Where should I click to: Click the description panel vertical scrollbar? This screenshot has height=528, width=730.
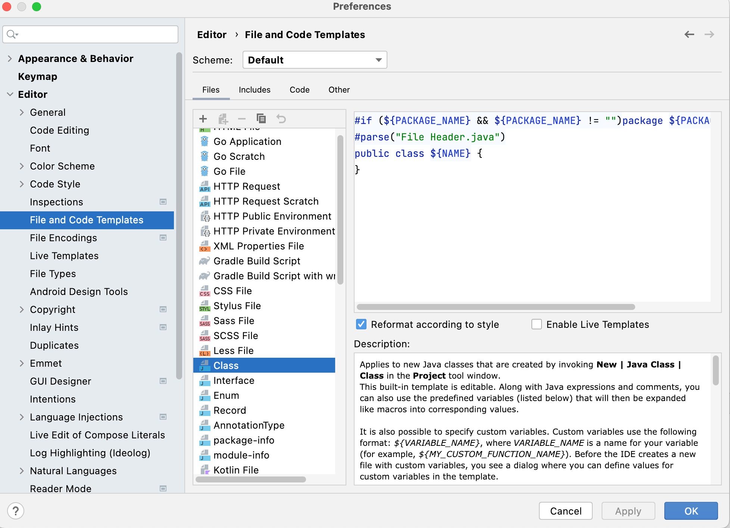[x=715, y=370]
